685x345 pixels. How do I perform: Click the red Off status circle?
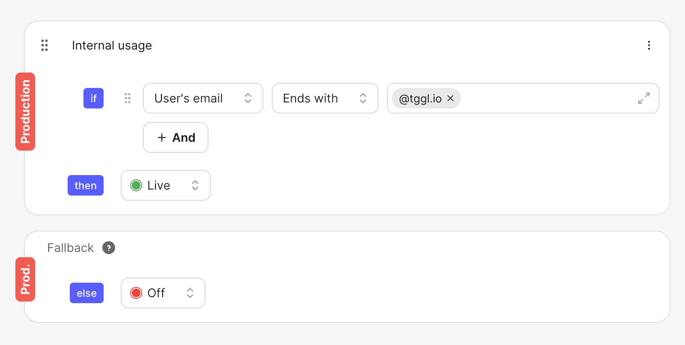coord(136,293)
